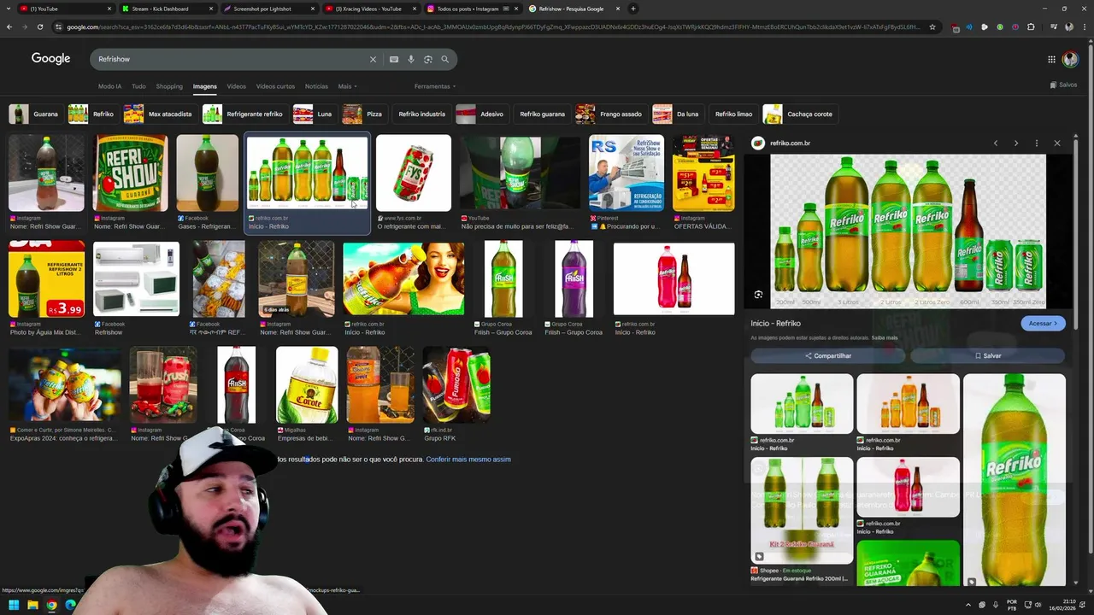This screenshot has width=1094, height=615.
Task: Open Salvos saved items
Action: 1063,85
